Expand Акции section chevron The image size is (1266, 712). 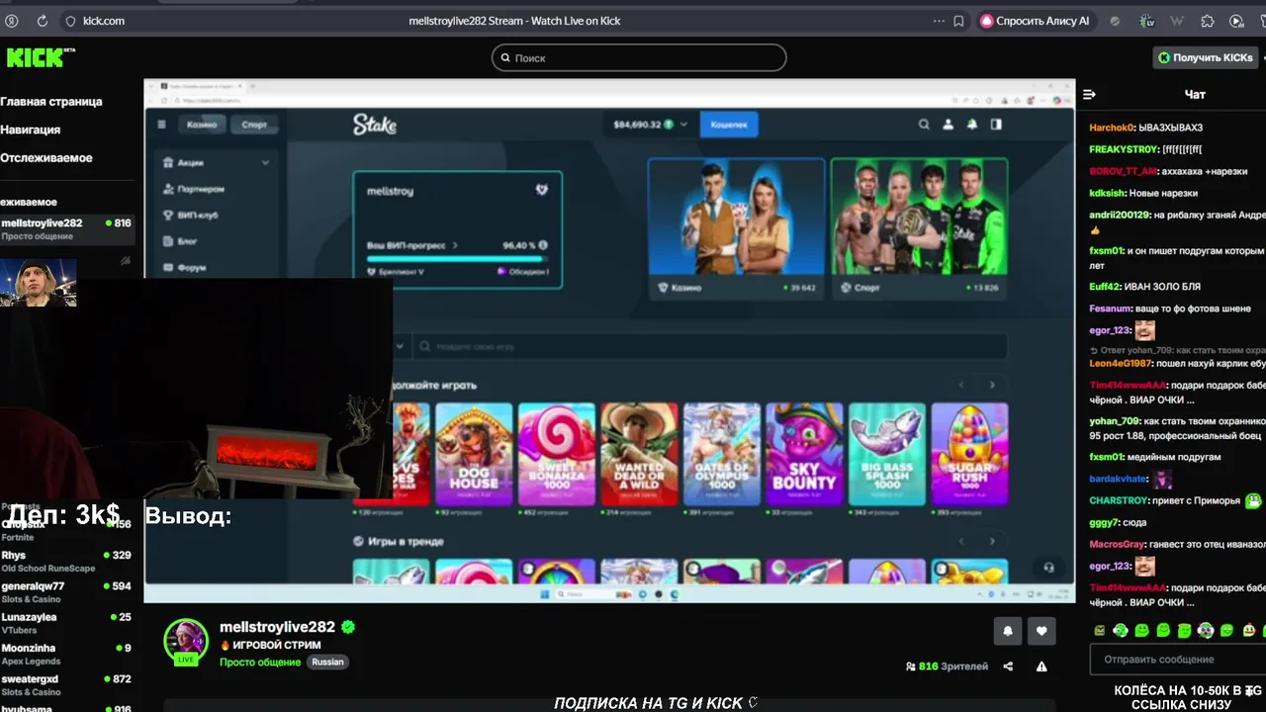pyautogui.click(x=265, y=162)
